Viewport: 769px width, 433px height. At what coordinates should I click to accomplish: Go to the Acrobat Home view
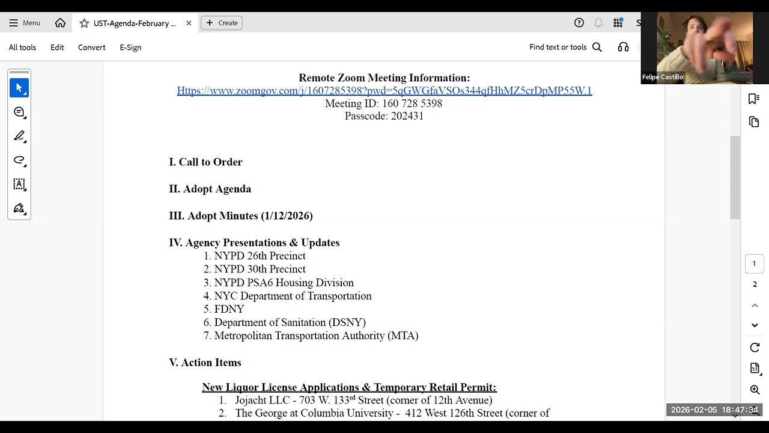click(60, 23)
